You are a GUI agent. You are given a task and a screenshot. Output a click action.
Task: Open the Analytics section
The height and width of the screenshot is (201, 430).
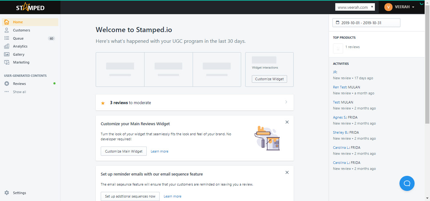point(20,46)
